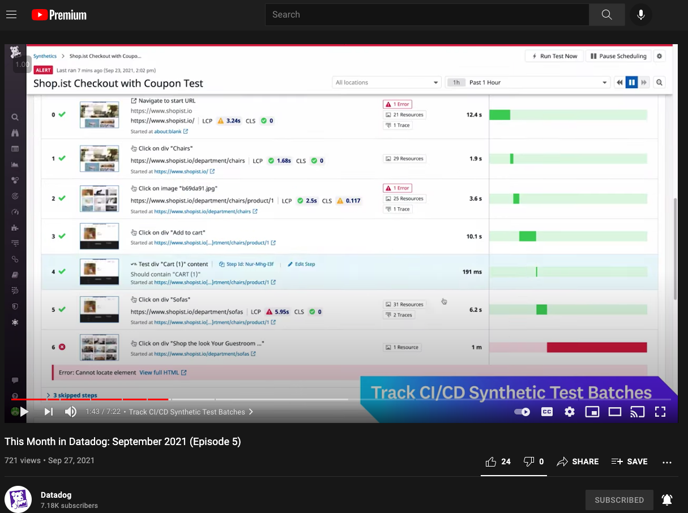Open player settings gear
The height and width of the screenshot is (513, 688).
(x=570, y=412)
